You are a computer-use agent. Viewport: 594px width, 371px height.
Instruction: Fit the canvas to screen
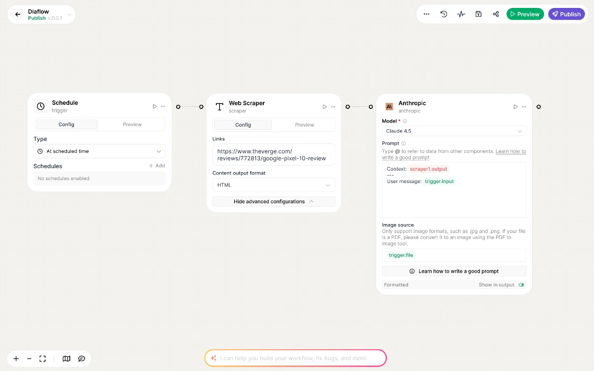43,359
